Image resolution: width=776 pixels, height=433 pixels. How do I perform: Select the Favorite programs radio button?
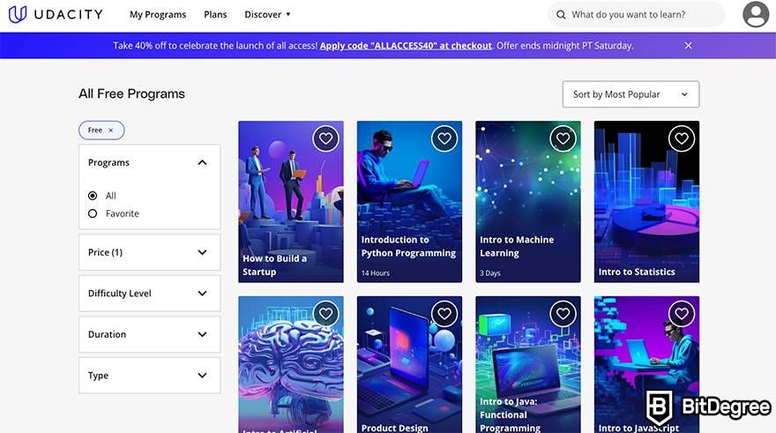pos(93,213)
